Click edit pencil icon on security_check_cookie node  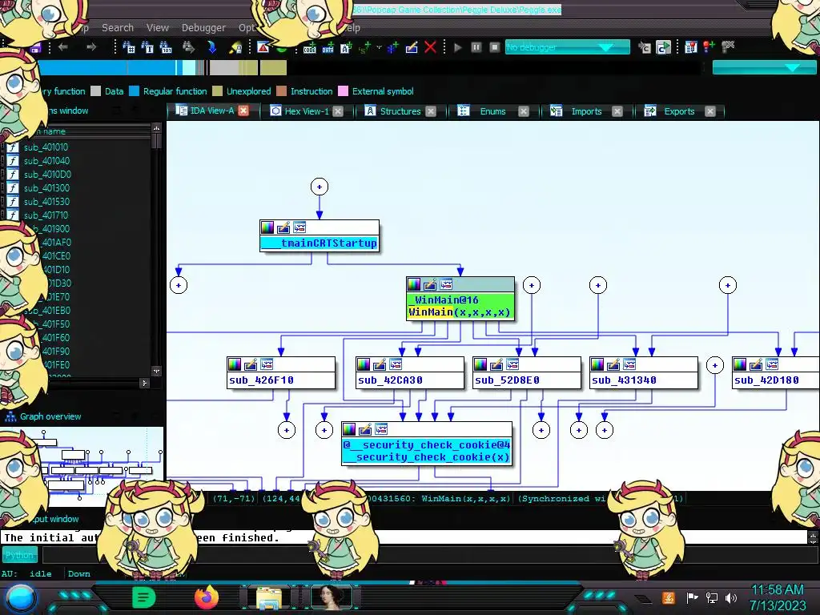365,429
